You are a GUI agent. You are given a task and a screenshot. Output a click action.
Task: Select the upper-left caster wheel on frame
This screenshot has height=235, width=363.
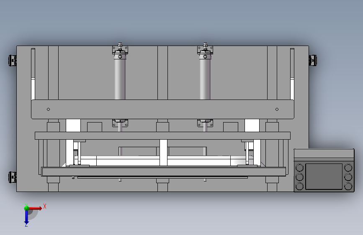[x=13, y=61]
